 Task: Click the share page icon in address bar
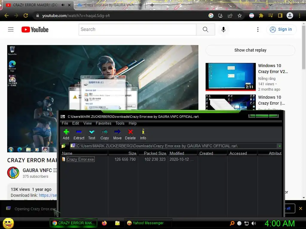click(230, 16)
